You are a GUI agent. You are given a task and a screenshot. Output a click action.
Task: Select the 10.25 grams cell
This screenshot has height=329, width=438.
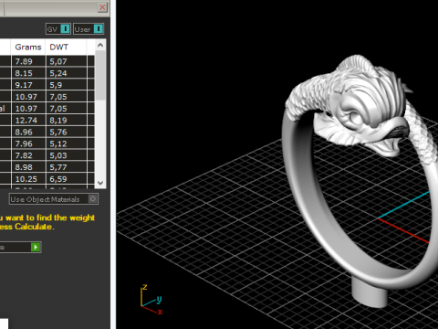pos(28,179)
